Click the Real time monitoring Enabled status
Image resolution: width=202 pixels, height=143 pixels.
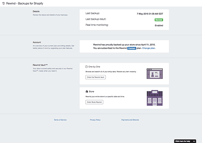point(159,25)
